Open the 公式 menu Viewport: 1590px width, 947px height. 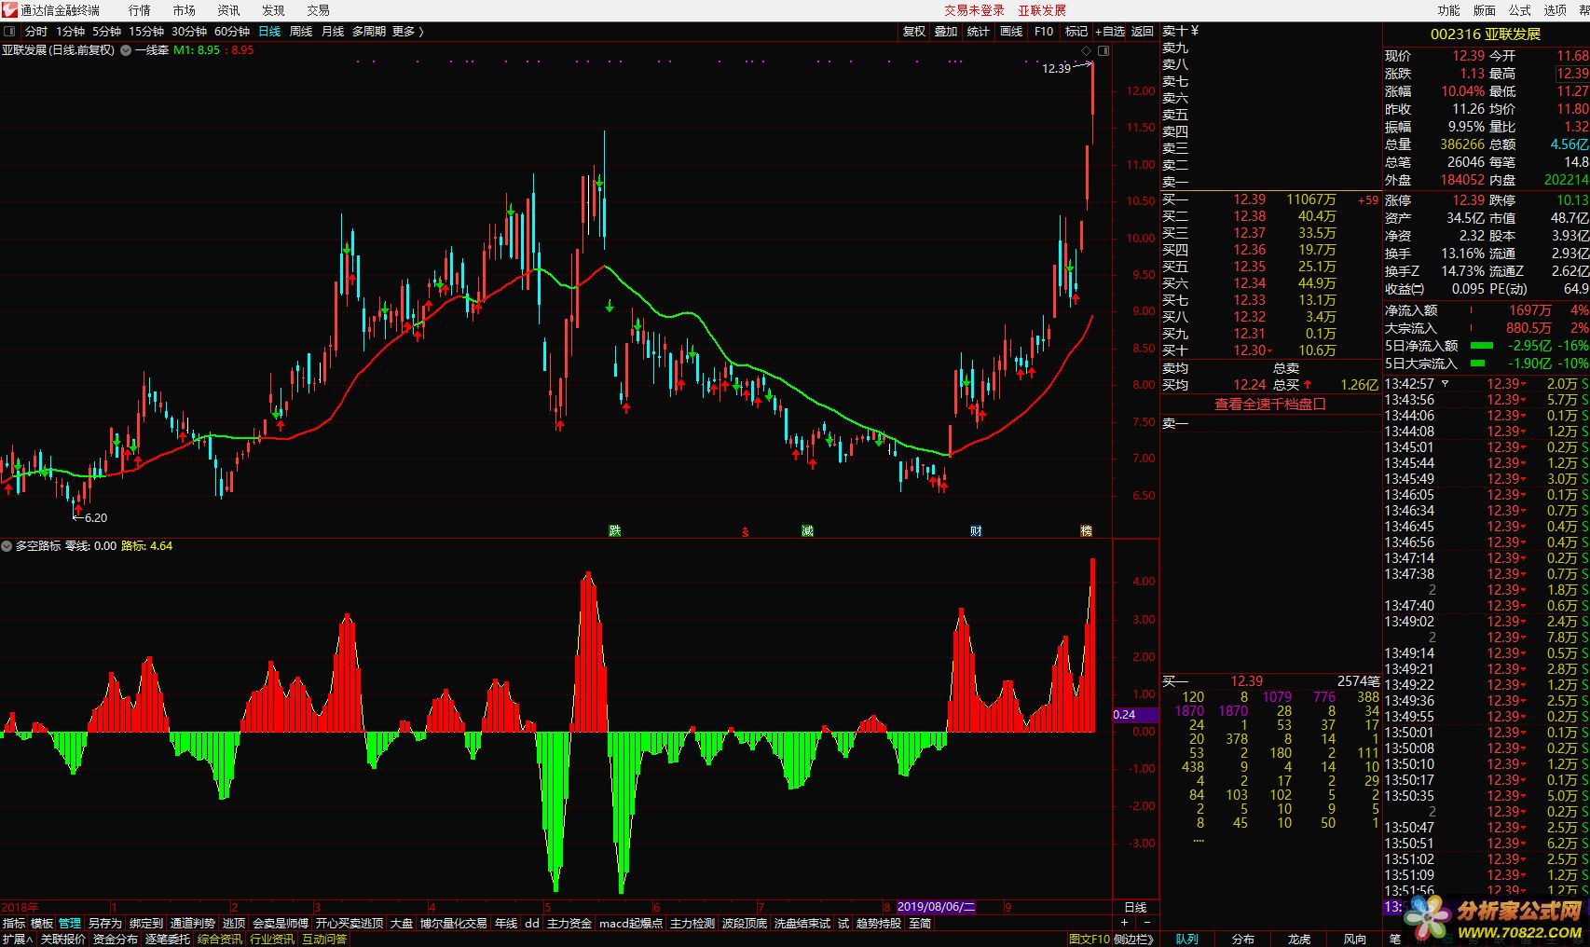pyautogui.click(x=1520, y=10)
